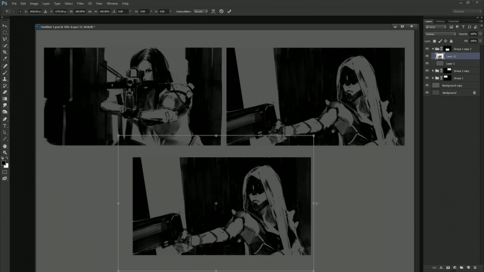Select the Zoom tool
The width and height of the screenshot is (484, 272).
[x=5, y=152]
